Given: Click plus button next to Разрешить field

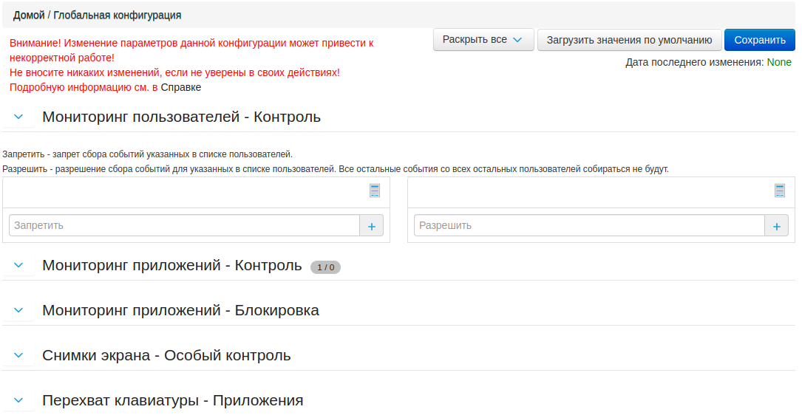Looking at the screenshot, I should (x=776, y=226).
